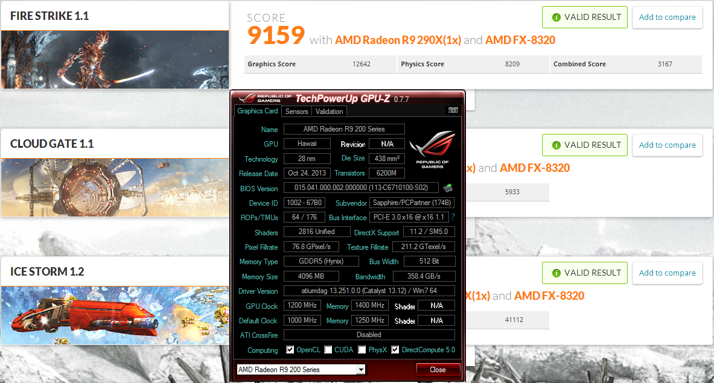
Task: Click the CLOUD GATE 1.1 heading
Action: [52, 144]
